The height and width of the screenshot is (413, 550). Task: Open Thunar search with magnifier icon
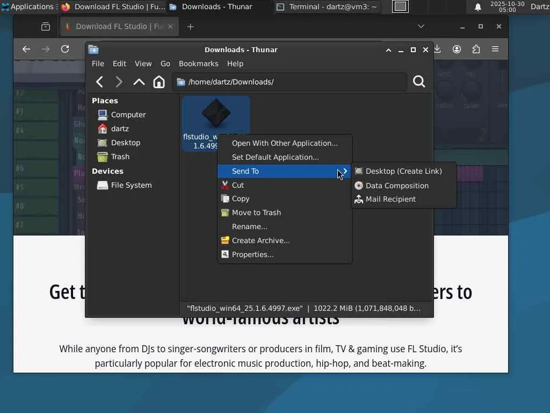click(419, 82)
